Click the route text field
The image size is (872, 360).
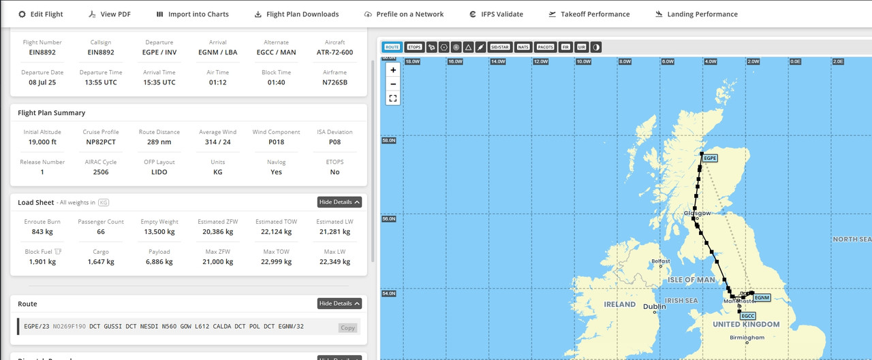[x=189, y=327]
